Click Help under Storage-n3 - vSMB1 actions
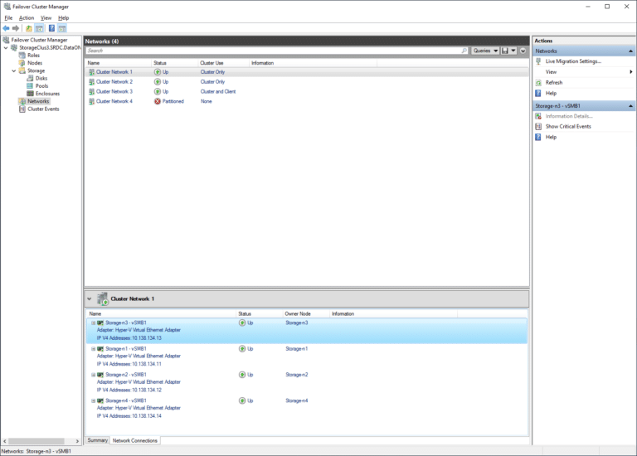 (x=551, y=138)
